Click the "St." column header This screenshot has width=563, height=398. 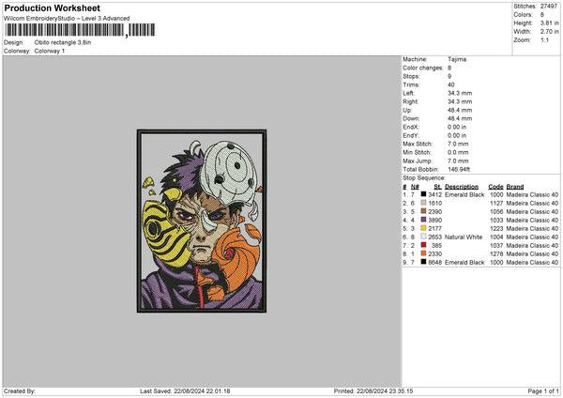pos(437,187)
